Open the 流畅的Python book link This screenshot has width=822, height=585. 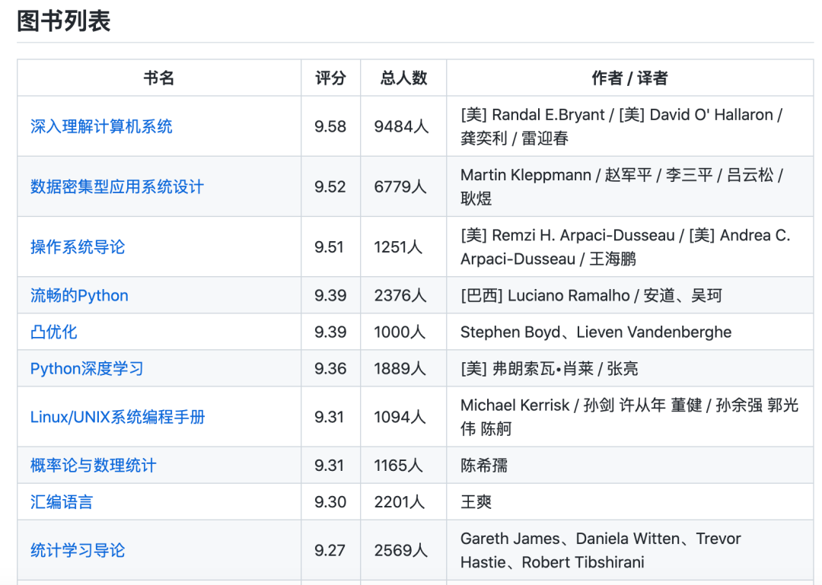[x=79, y=296]
